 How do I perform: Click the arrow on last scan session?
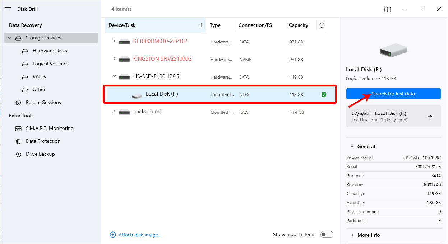(430, 117)
